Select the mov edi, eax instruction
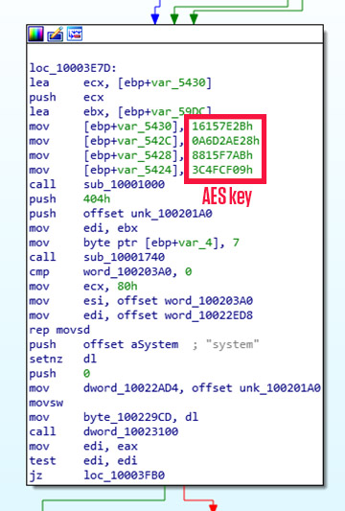Screen dimensions: 345x511 click(83, 446)
